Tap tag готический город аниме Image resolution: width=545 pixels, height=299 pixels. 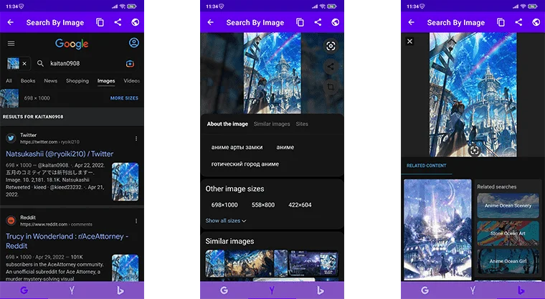tap(245, 164)
